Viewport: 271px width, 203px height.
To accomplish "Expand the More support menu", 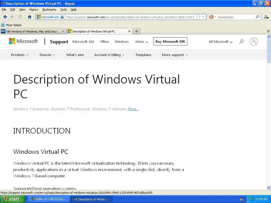I will point(175,55).
